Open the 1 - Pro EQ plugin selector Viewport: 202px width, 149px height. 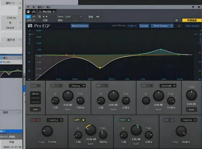pyautogui.click(x=47, y=12)
